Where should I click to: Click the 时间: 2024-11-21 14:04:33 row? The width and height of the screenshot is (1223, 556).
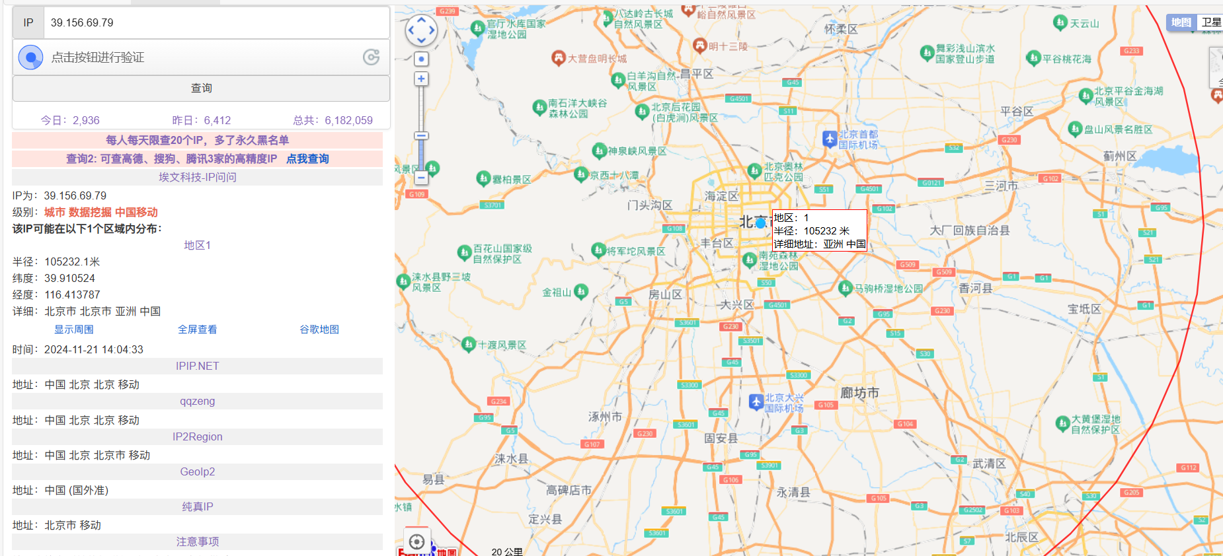(x=78, y=349)
